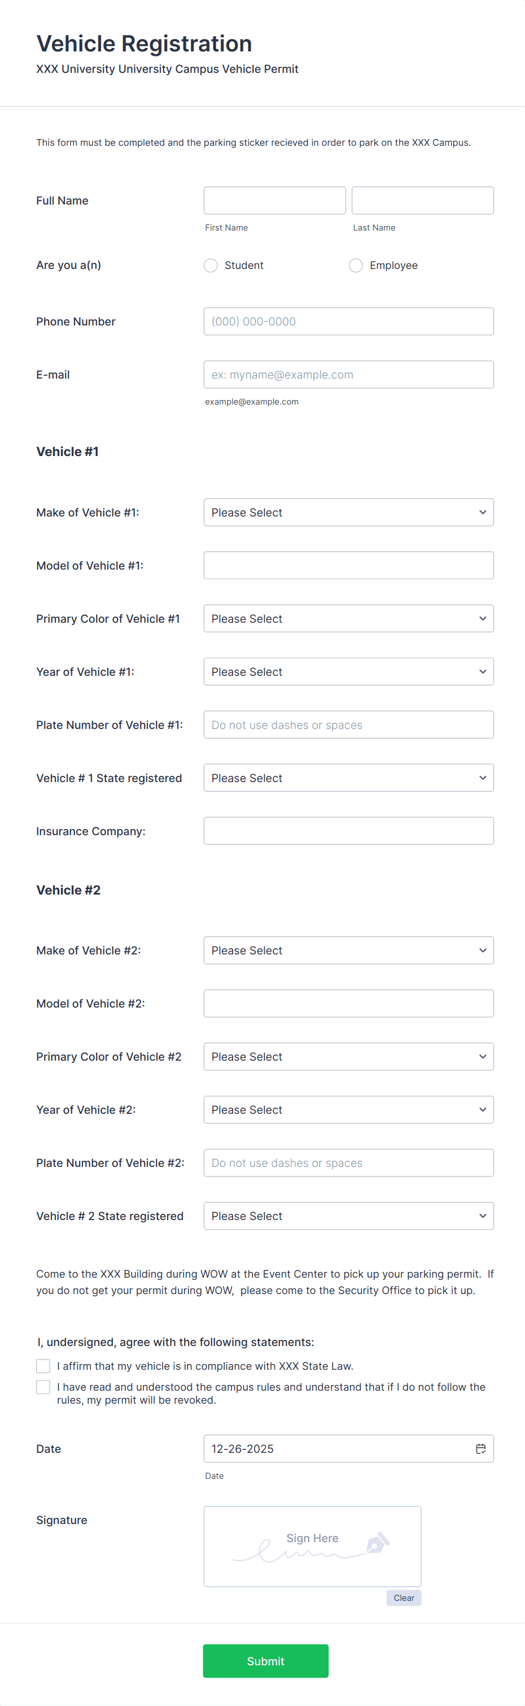Image resolution: width=525 pixels, height=1706 pixels.
Task: Click the First Name input field
Action: (x=274, y=200)
